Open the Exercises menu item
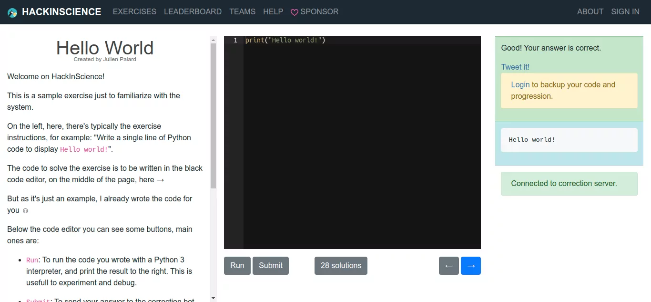 134,12
